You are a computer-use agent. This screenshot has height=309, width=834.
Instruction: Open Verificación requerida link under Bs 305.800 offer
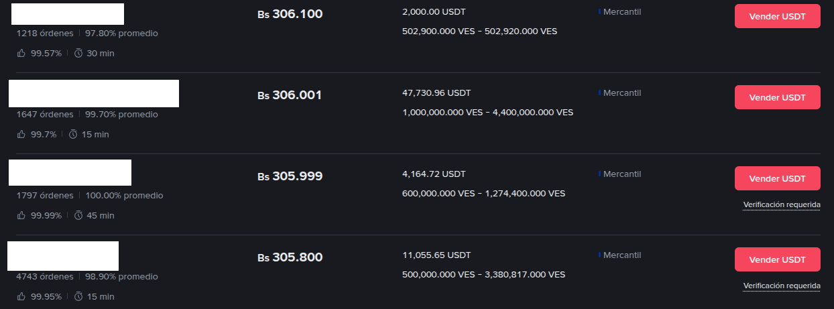(781, 286)
